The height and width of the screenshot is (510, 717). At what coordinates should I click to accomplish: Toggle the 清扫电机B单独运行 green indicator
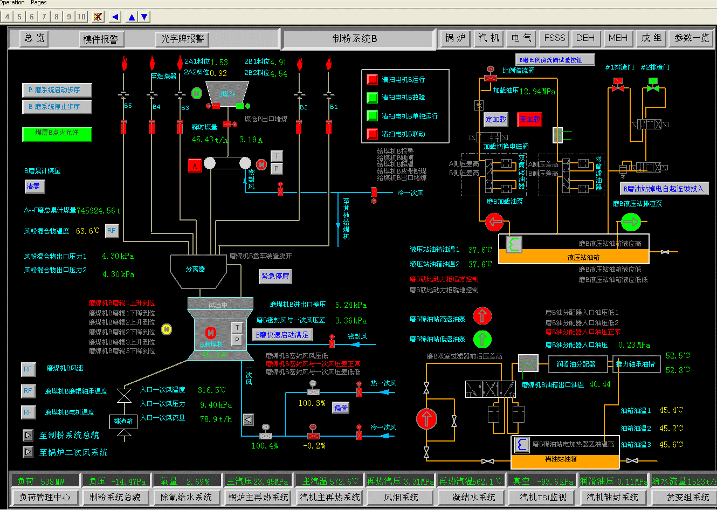click(x=372, y=116)
